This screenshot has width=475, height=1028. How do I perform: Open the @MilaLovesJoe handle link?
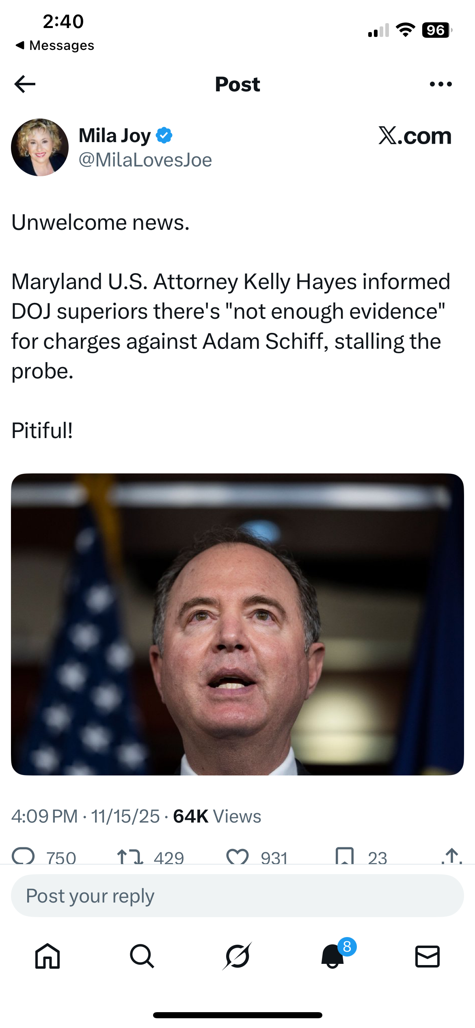(x=145, y=160)
